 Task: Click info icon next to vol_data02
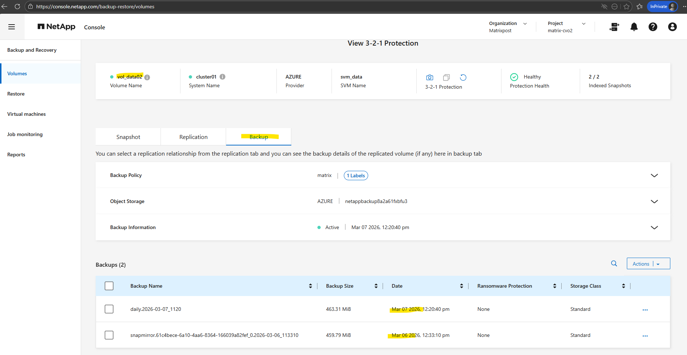pos(147,77)
